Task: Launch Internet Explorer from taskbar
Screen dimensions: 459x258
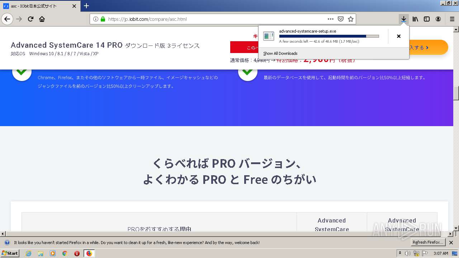Action: 29,253
